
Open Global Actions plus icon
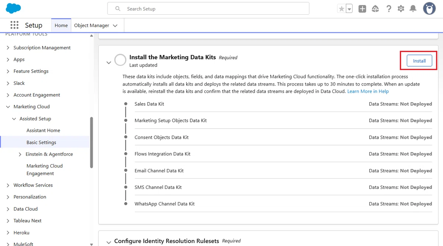(x=363, y=8)
